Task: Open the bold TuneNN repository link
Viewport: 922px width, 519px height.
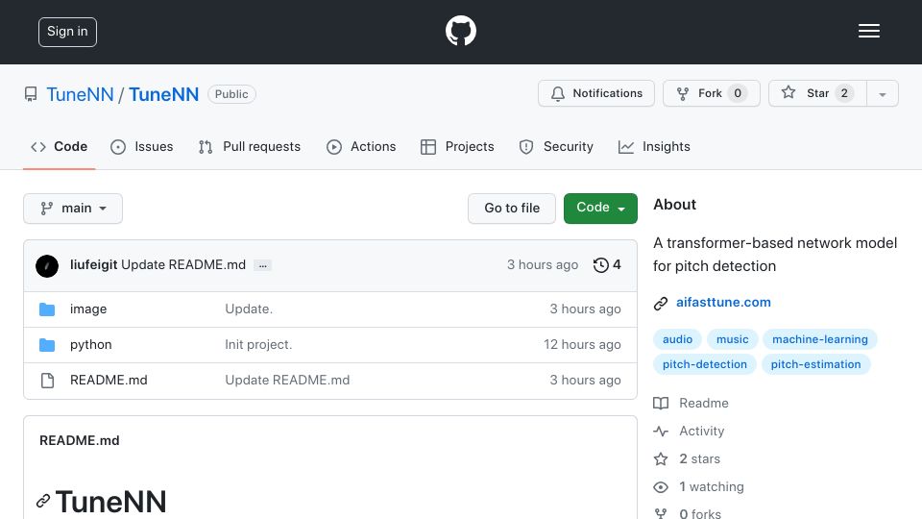Action: (164, 94)
